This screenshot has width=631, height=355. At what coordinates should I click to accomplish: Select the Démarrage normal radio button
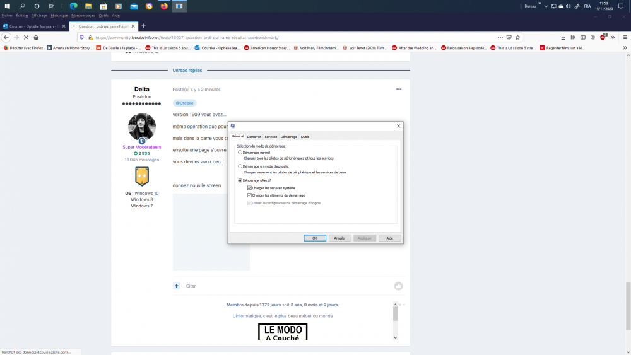point(240,153)
